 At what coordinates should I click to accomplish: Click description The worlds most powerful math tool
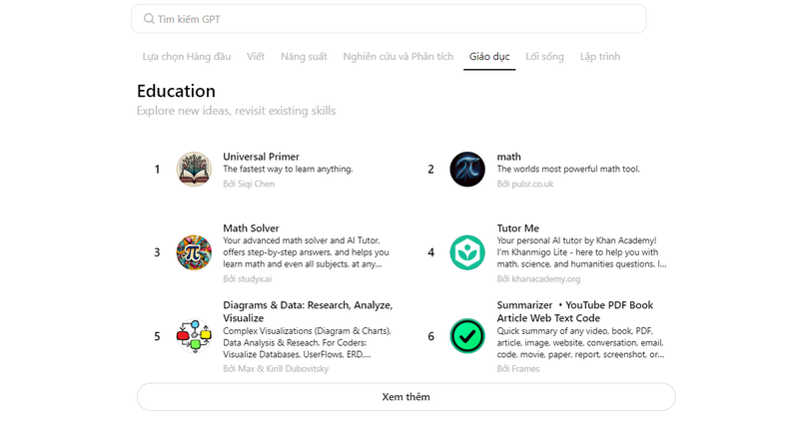568,169
